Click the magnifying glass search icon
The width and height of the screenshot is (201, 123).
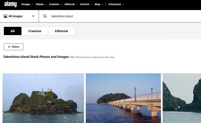point(45,16)
